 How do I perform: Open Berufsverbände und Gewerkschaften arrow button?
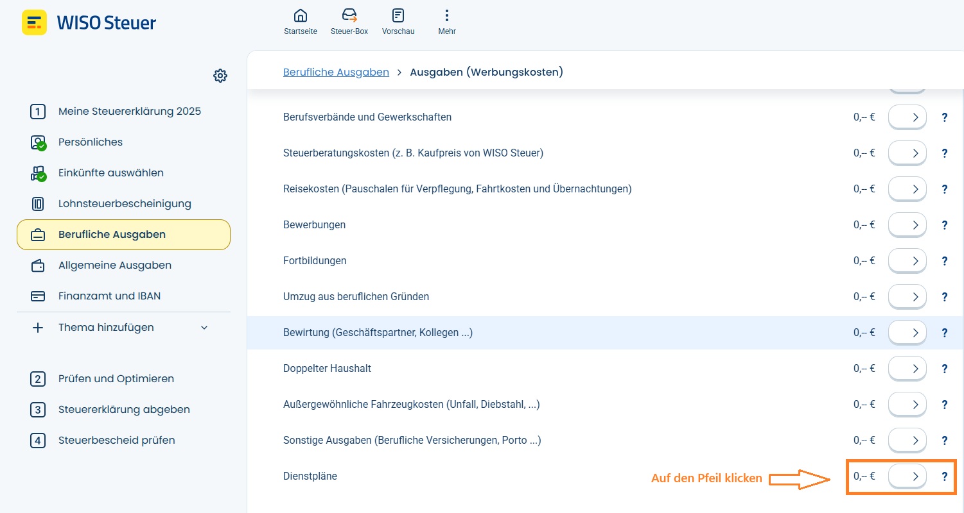coord(907,117)
